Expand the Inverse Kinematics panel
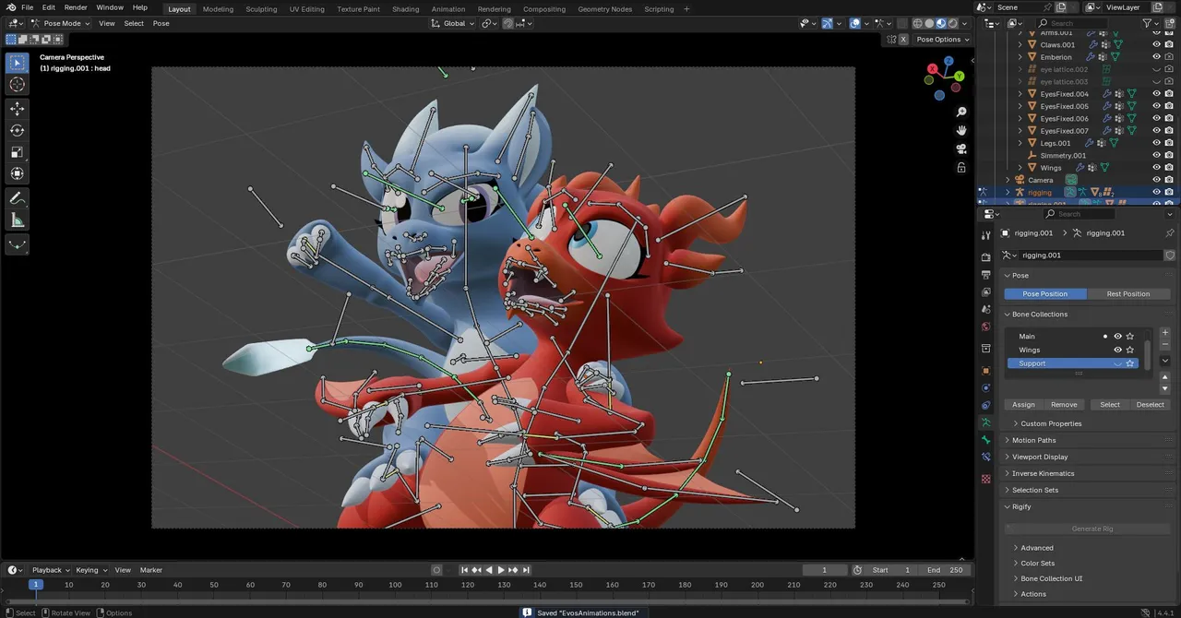Viewport: 1181px width, 618px height. click(x=1043, y=473)
